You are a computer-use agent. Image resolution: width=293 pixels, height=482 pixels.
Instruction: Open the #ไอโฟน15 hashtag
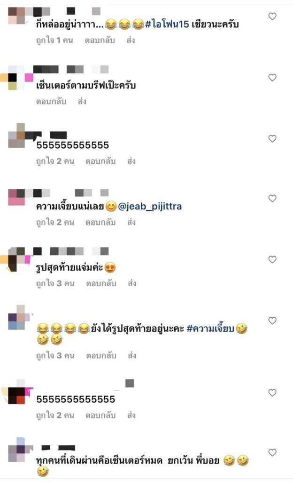167,24
